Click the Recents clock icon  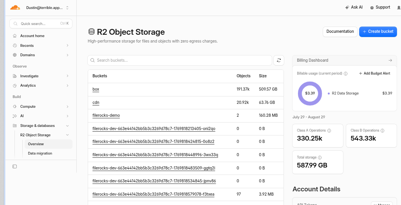pos(15,45)
